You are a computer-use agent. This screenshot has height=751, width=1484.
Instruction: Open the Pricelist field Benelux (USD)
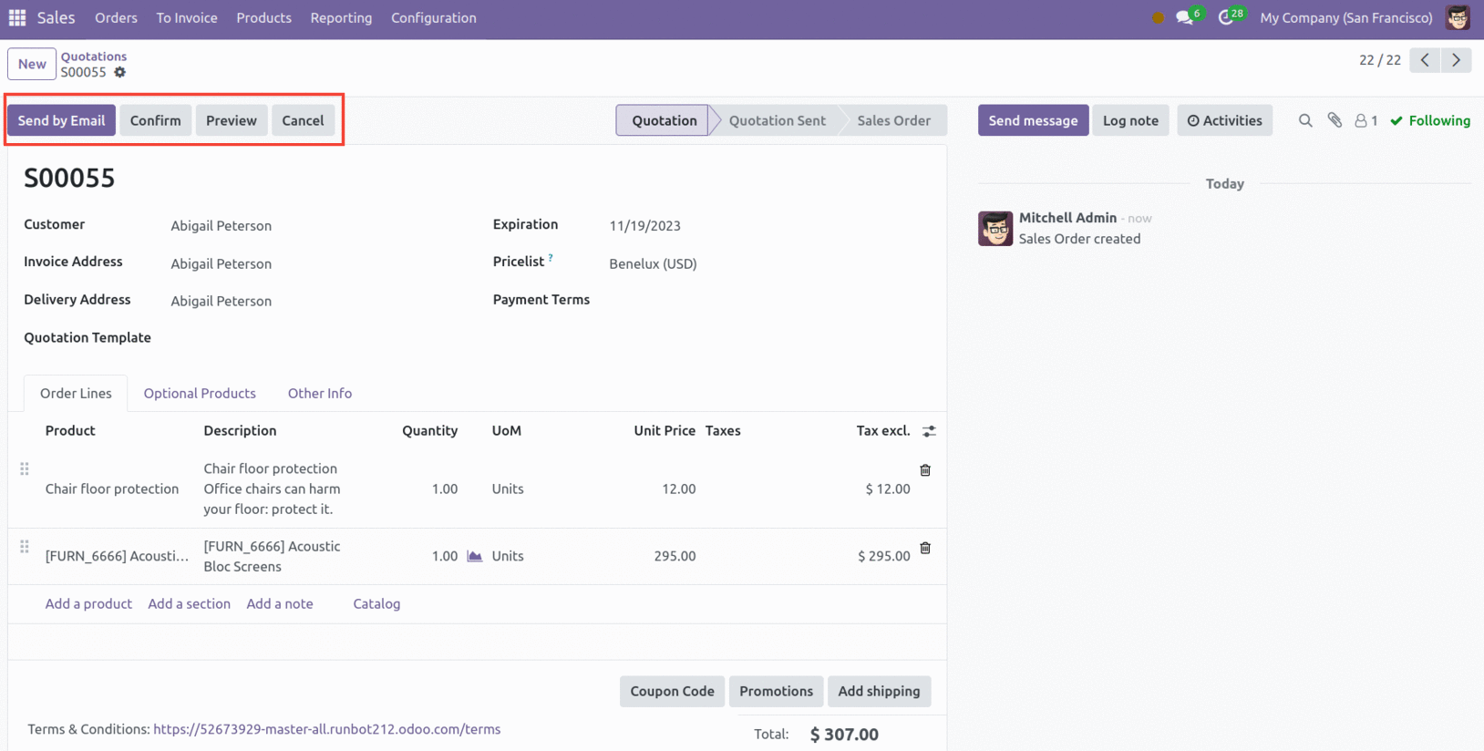point(653,263)
